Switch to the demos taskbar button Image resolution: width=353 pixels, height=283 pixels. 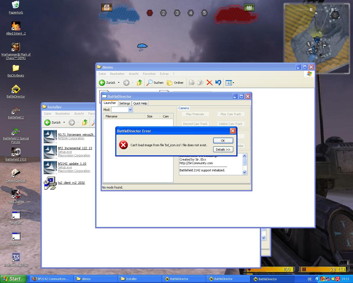click(96, 279)
